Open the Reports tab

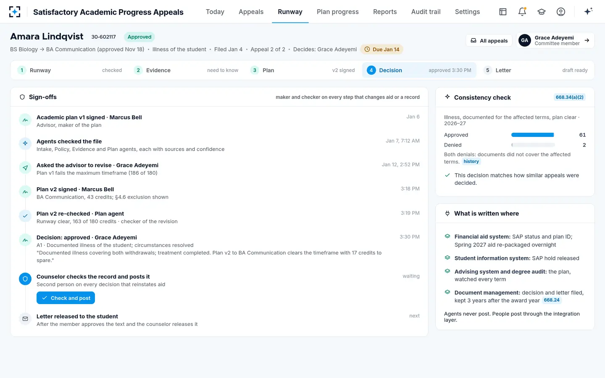point(385,12)
